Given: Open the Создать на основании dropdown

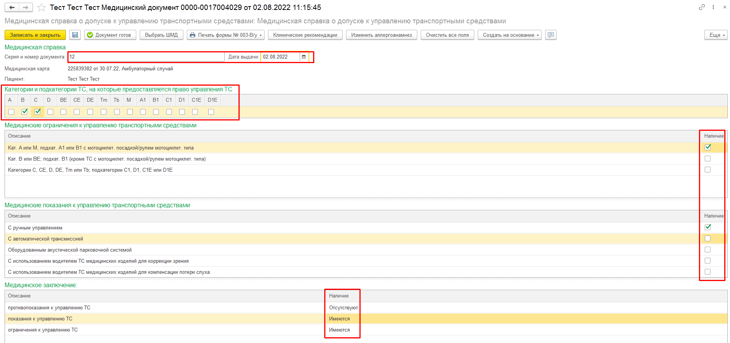Looking at the screenshot, I should (x=509, y=35).
